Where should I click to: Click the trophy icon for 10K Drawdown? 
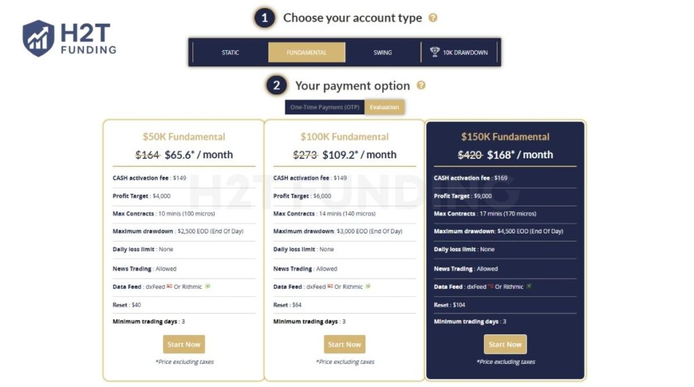click(434, 52)
